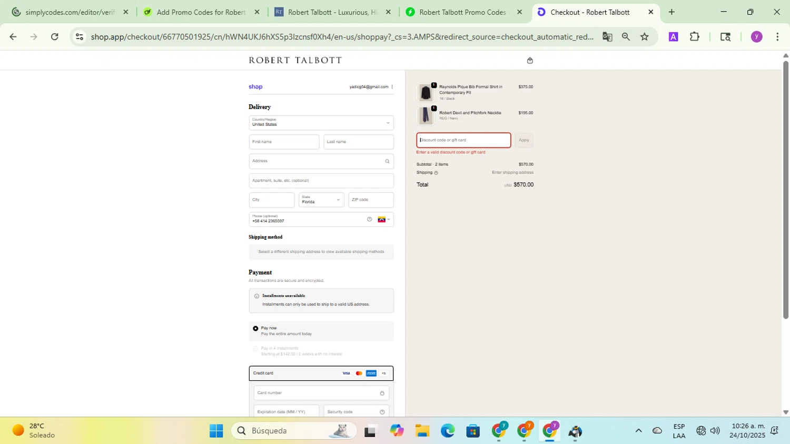The image size is (790, 444).
Task: Bookmark this page with star icon
Action: click(x=645, y=37)
